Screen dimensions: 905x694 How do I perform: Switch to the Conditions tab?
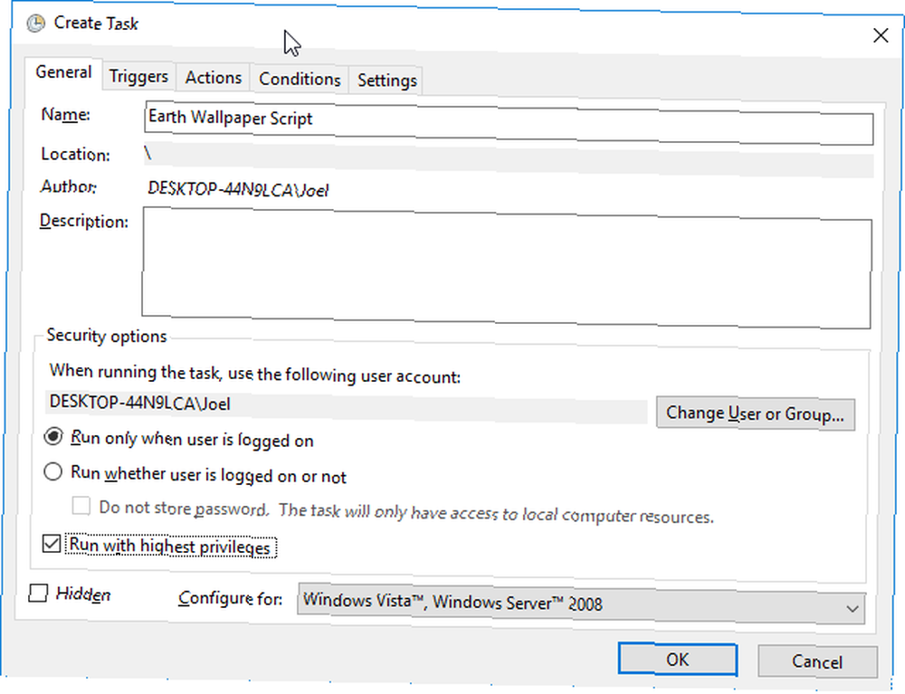[x=300, y=79]
